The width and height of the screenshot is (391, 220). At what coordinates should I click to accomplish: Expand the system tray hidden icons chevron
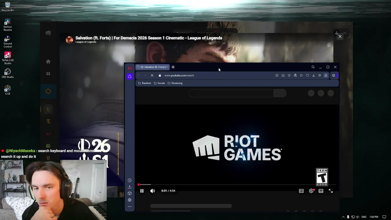(x=343, y=217)
